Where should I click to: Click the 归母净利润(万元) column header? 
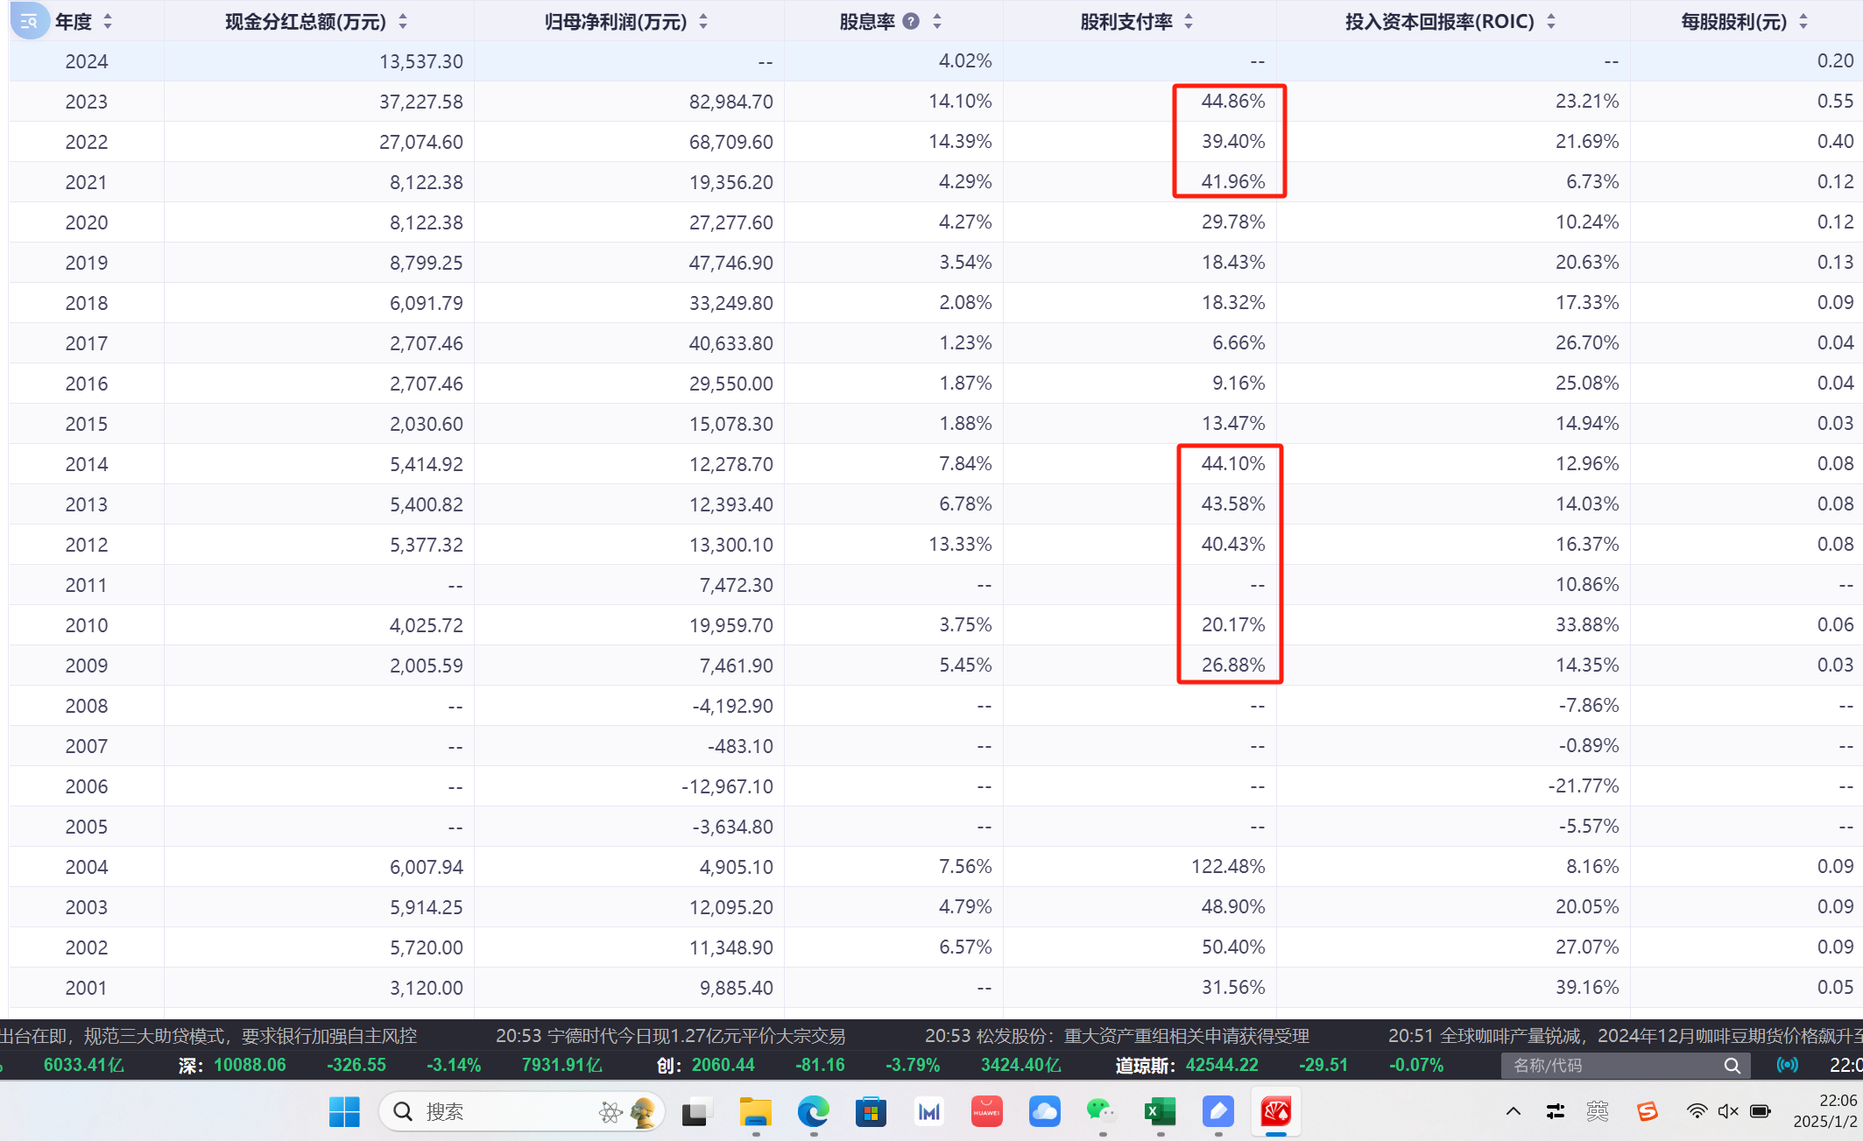coord(615,22)
